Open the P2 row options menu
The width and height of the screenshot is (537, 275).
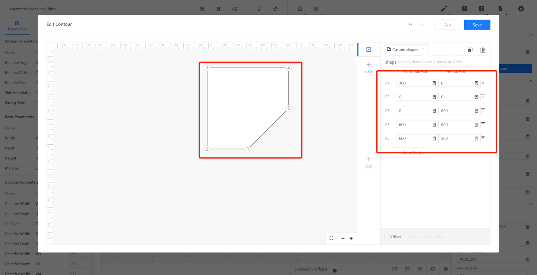(x=483, y=96)
